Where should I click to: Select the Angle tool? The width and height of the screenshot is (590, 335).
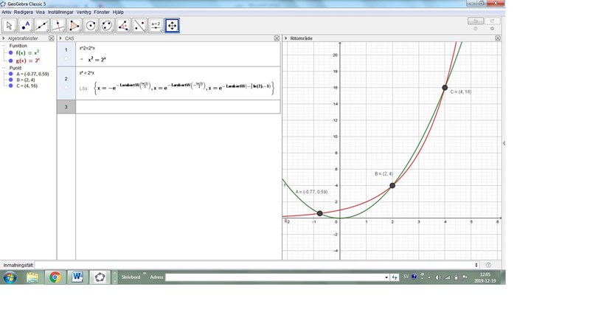(124, 25)
